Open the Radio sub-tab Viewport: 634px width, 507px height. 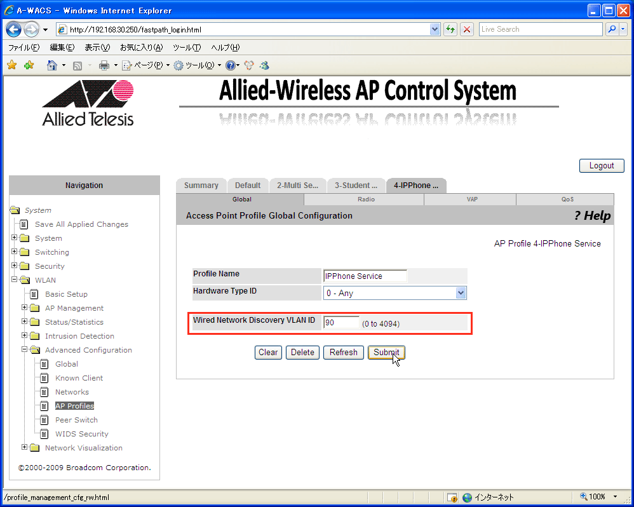pyautogui.click(x=366, y=199)
